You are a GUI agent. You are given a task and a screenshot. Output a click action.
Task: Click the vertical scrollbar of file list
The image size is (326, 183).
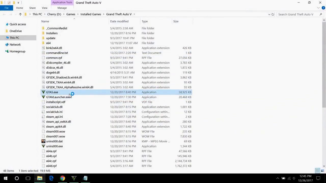(x=324, y=65)
